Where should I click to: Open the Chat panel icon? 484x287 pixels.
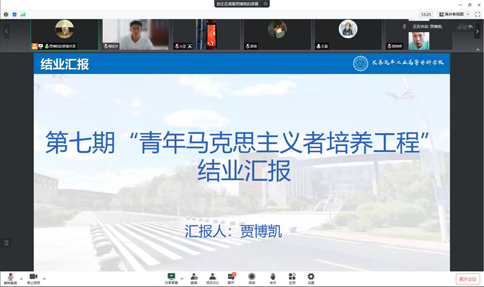click(x=231, y=277)
